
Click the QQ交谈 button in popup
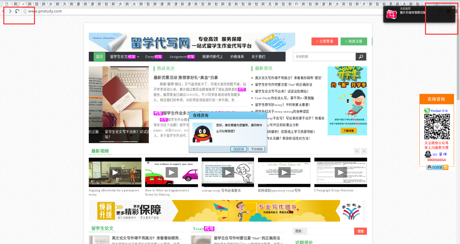pyautogui.click(x=239, y=149)
